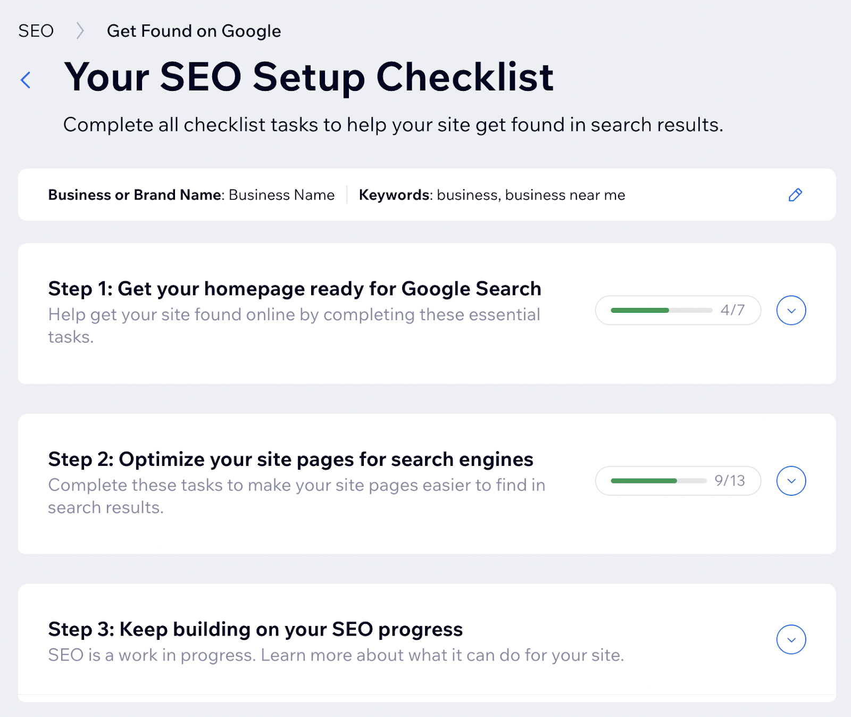Expand Step 3 SEO progress section
This screenshot has height=717, width=851.
tap(791, 640)
